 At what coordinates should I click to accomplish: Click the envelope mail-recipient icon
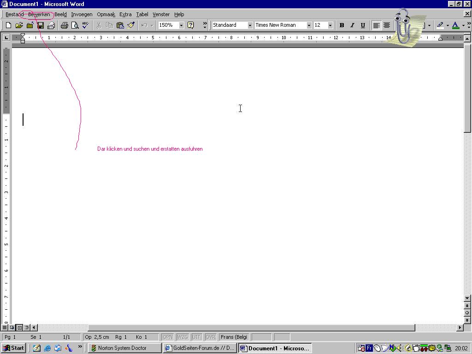(51, 25)
